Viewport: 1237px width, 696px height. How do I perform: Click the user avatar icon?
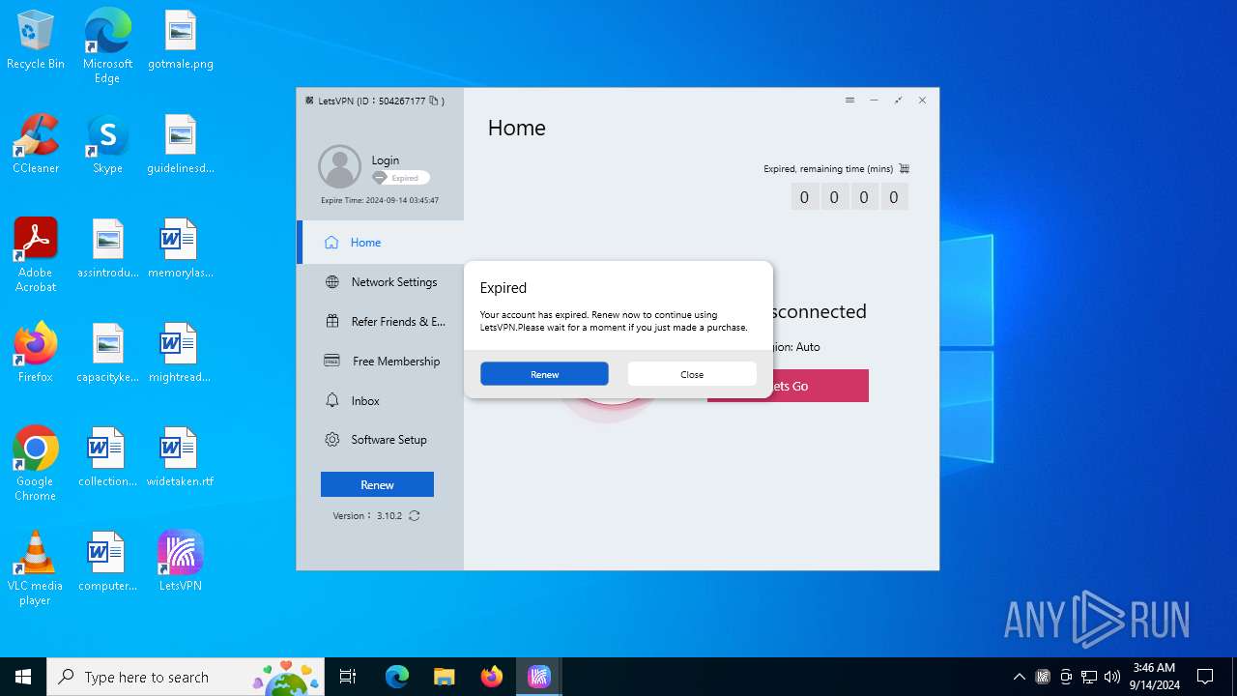[340, 167]
